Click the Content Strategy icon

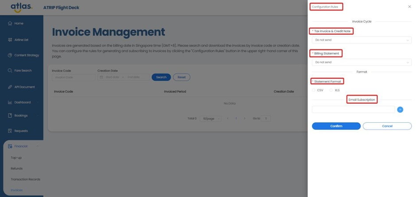(10, 55)
